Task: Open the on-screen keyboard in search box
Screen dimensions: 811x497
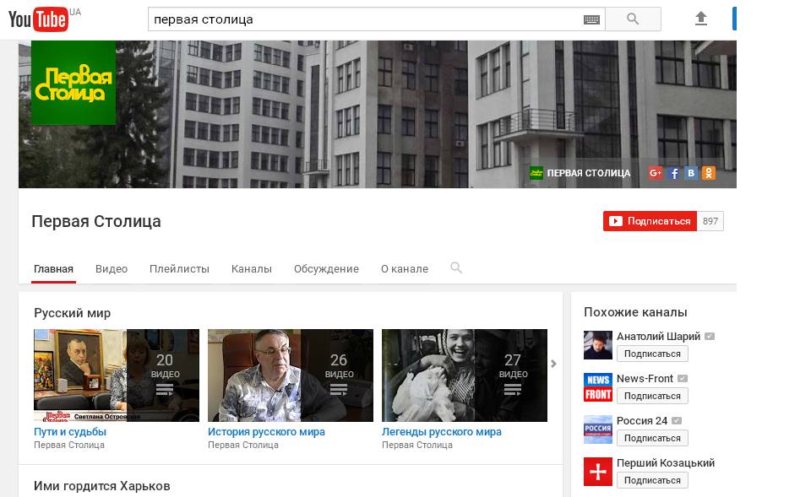Action: 591,19
